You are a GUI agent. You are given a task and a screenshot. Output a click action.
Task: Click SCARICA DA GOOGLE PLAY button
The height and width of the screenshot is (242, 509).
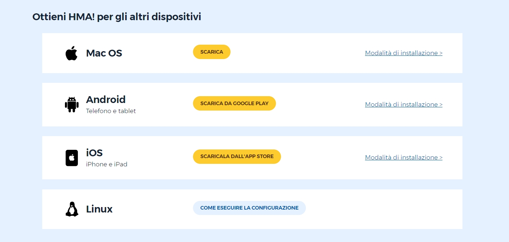234,103
